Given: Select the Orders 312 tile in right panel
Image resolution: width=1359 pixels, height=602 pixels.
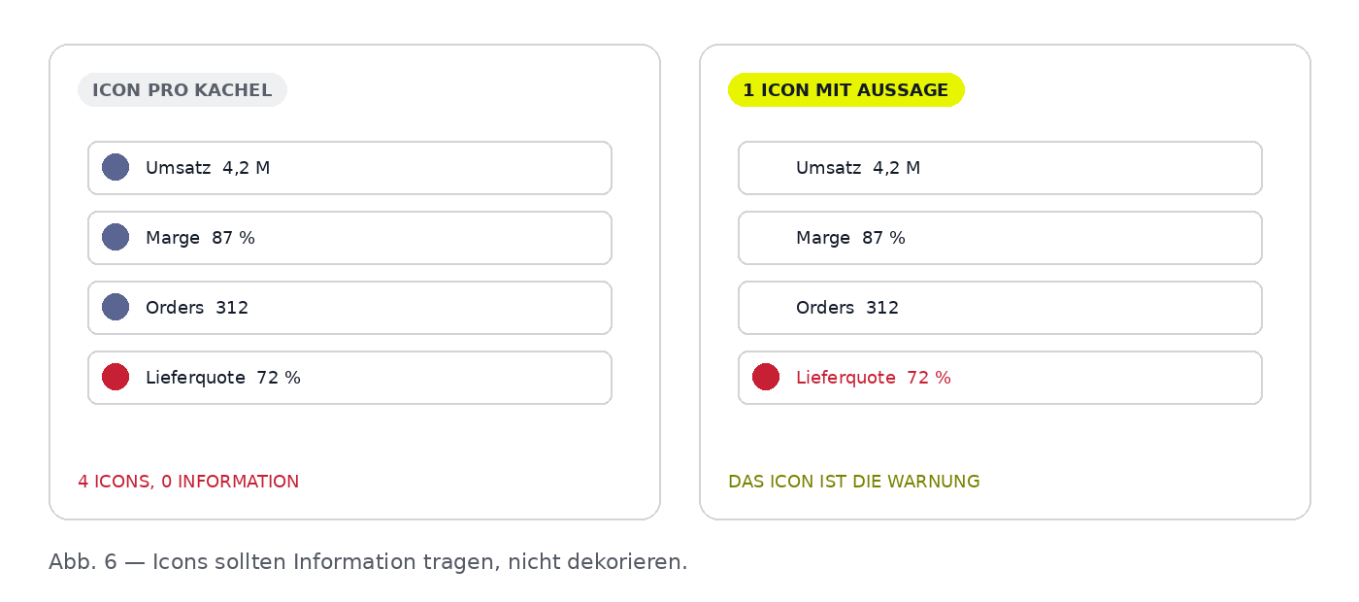Looking at the screenshot, I should (1000, 308).
